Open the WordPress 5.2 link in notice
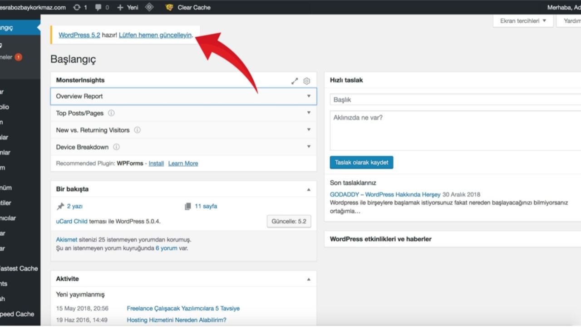 point(79,35)
